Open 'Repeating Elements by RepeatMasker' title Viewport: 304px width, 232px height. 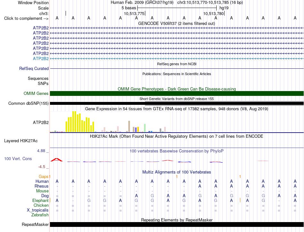coord(177,220)
